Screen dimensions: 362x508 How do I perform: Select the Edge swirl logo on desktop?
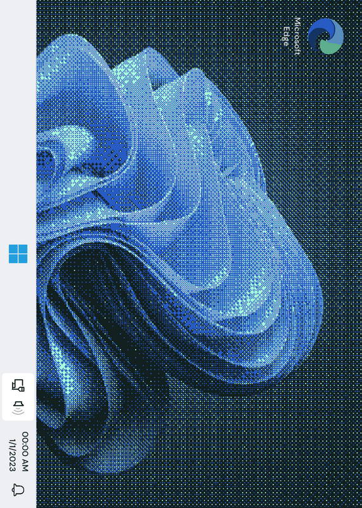[325, 36]
